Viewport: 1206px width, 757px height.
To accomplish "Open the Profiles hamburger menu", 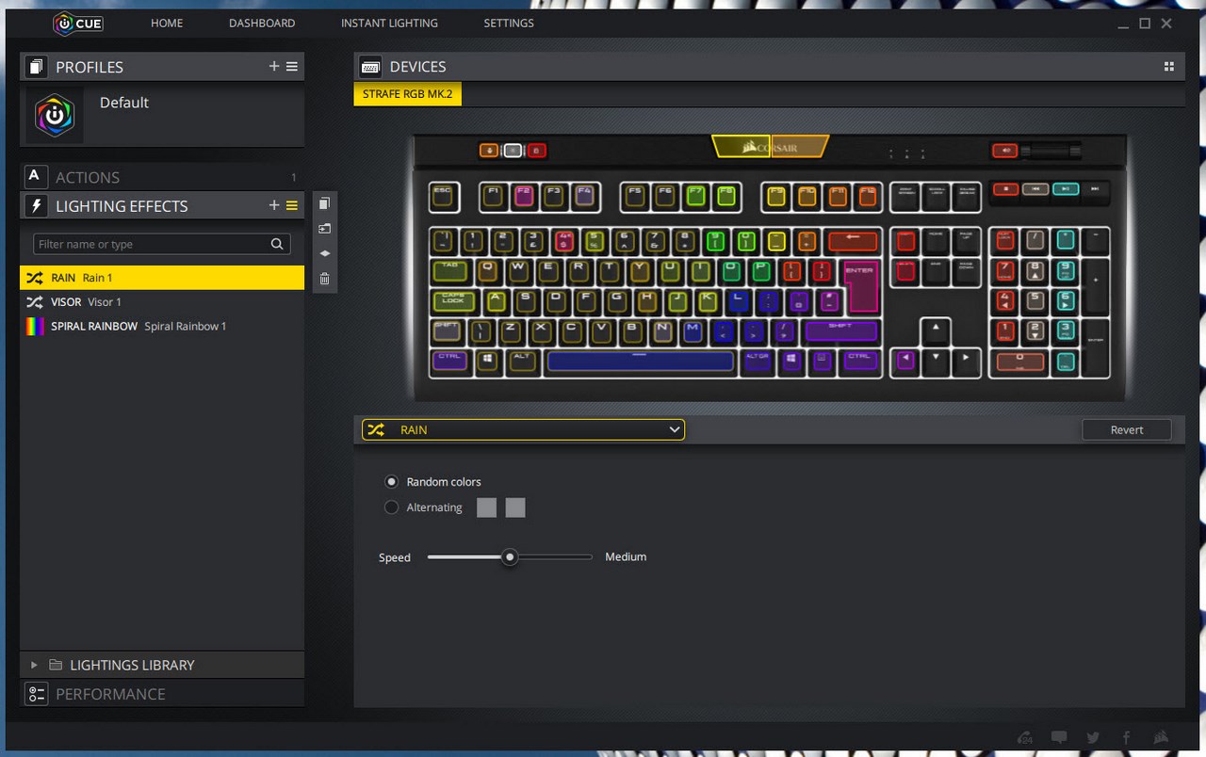I will (292, 67).
